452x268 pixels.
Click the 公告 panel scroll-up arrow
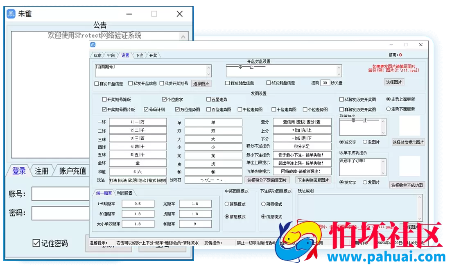coord(184,36)
